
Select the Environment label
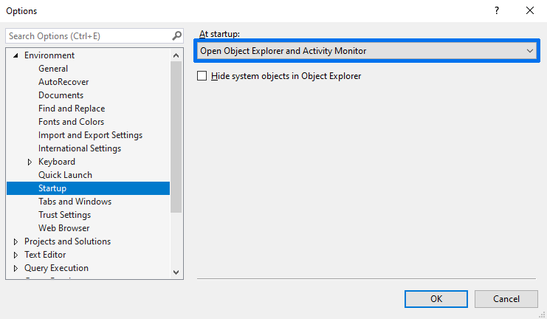click(49, 55)
